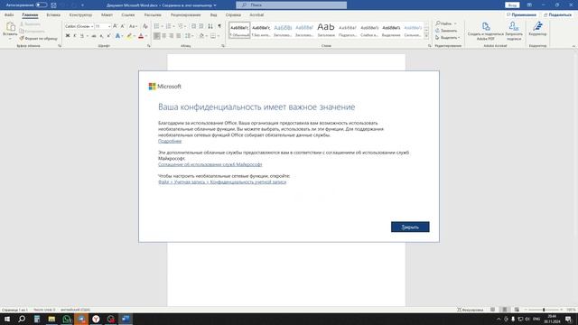Click the multilevel list icon

click(181, 26)
